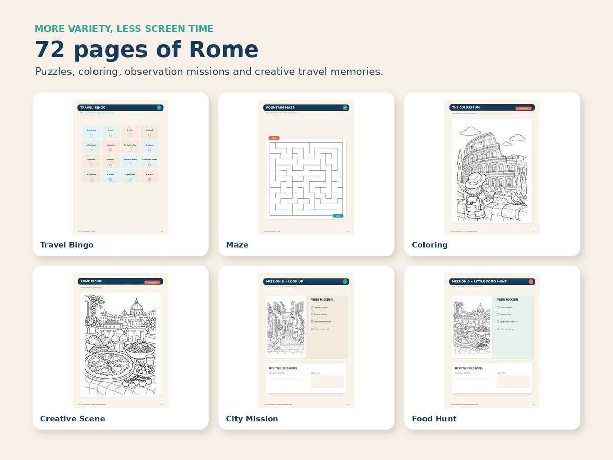Click the maze grid puzzle area

[x=306, y=179]
